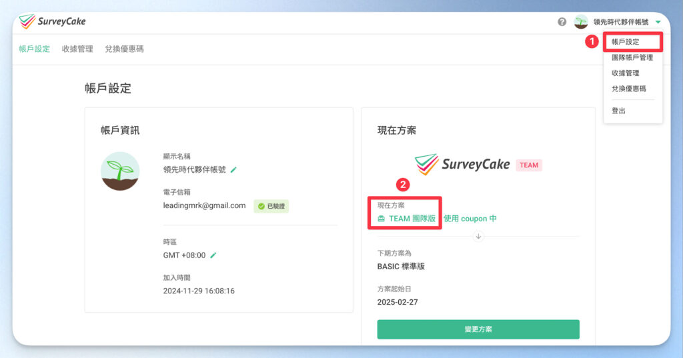
Task: Click the 帳戶資訊 card heading
Action: (120, 130)
